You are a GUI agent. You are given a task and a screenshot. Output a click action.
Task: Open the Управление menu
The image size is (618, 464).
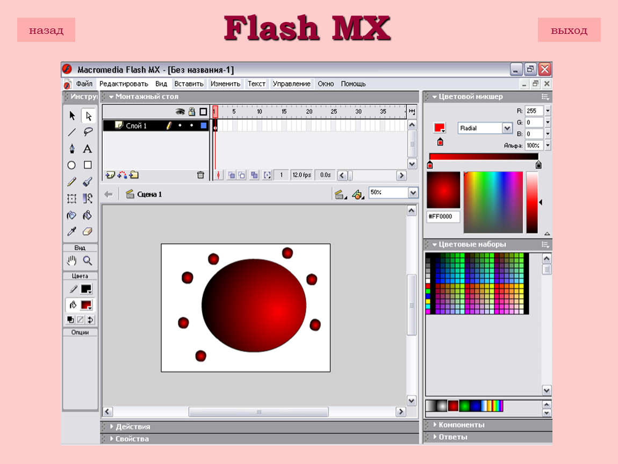click(292, 84)
